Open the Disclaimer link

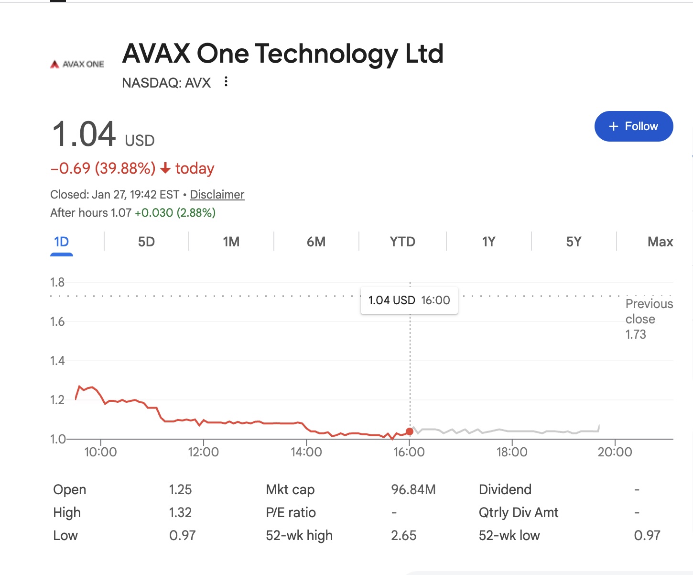[217, 194]
